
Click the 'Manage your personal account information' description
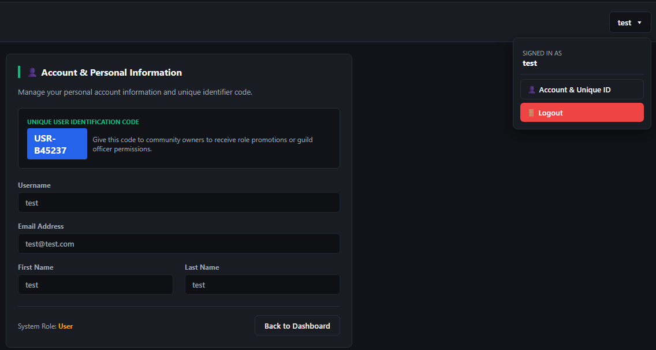point(135,92)
